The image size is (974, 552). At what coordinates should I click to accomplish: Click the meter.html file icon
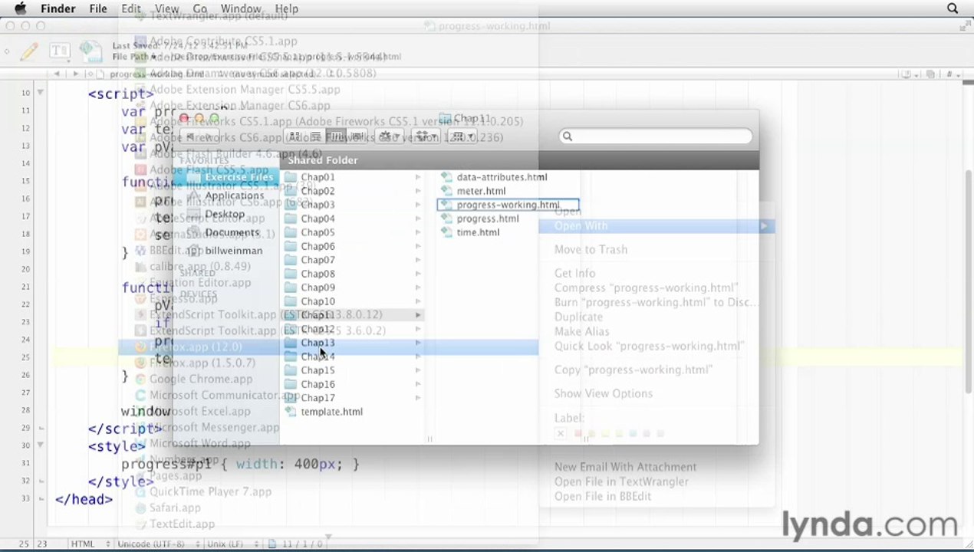[x=447, y=191]
